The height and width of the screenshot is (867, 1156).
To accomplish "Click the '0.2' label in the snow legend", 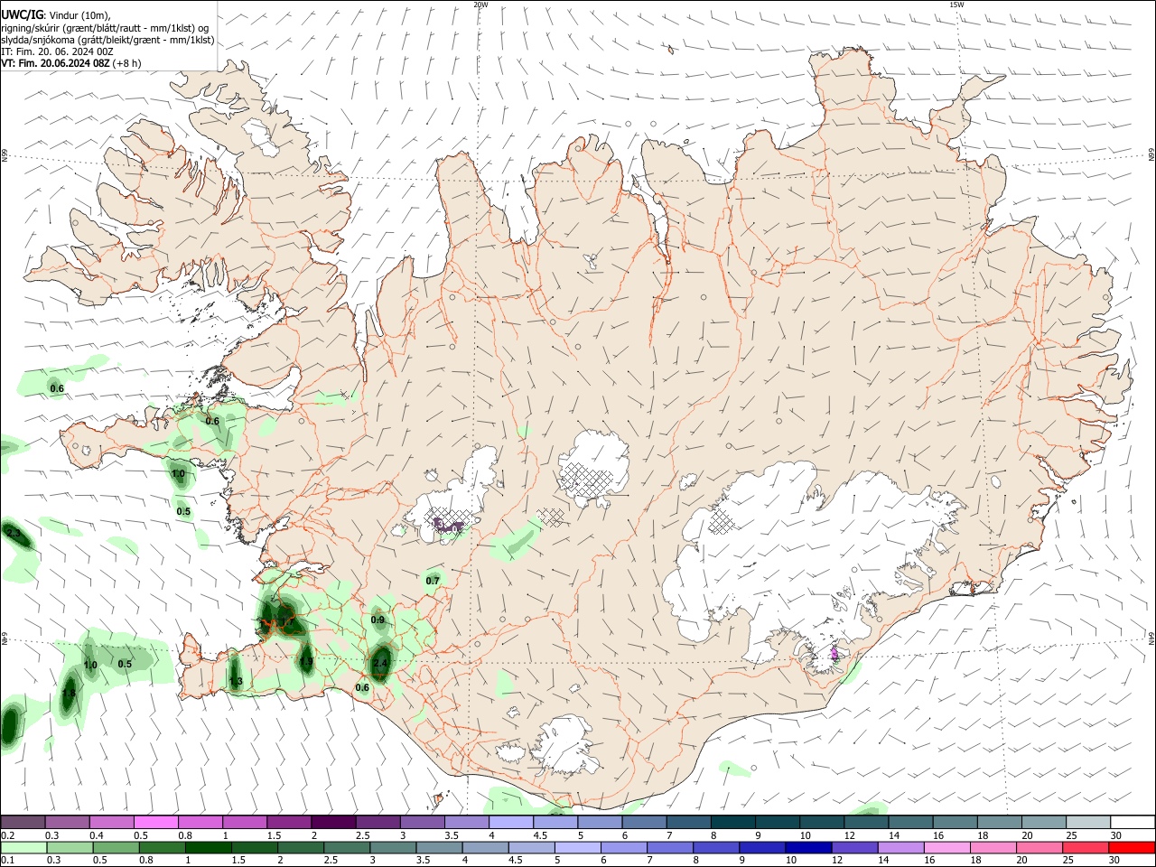I will tap(6, 835).
